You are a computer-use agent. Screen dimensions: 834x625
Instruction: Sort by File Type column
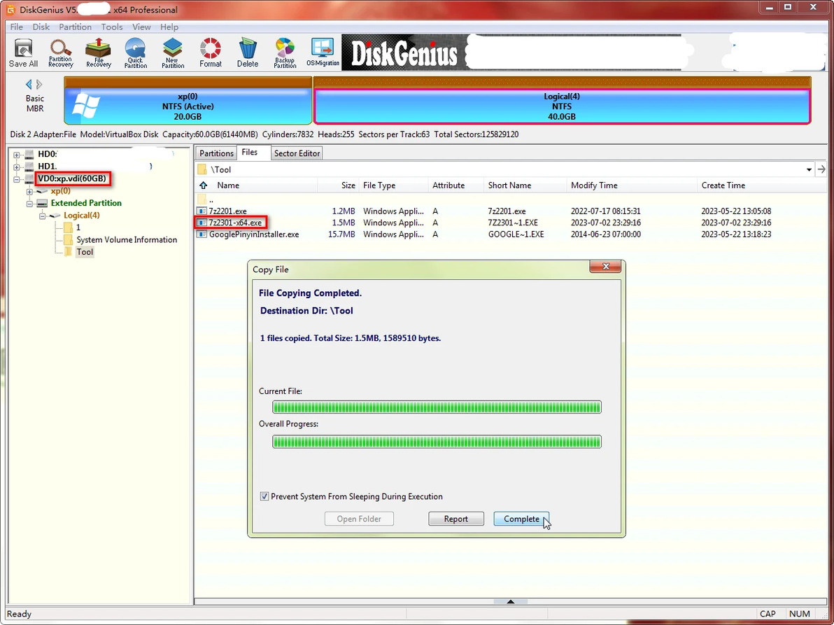[394, 185]
